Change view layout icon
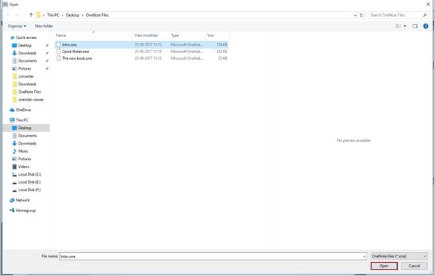Image resolution: width=435 pixels, height=276 pixels. pos(398,26)
